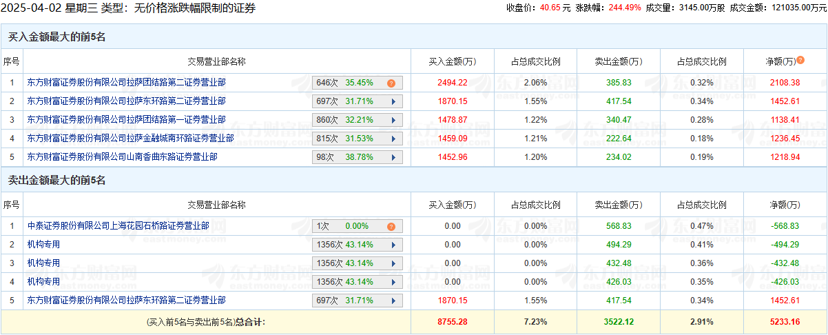Click arrow icon in buy-list 697次 31.71% box
The height and width of the screenshot is (335, 828).
coord(393,101)
